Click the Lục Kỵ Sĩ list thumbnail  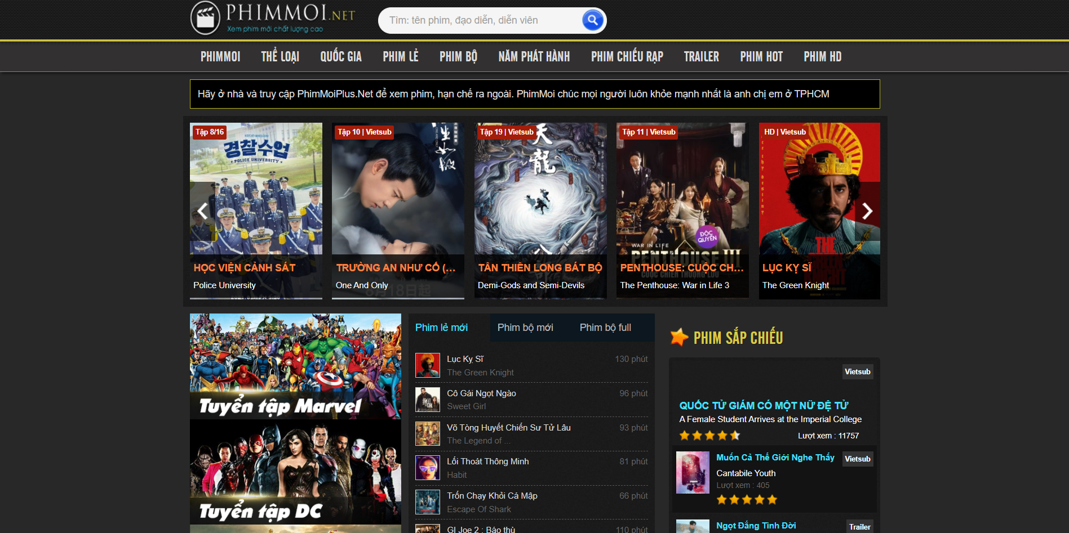pos(427,365)
